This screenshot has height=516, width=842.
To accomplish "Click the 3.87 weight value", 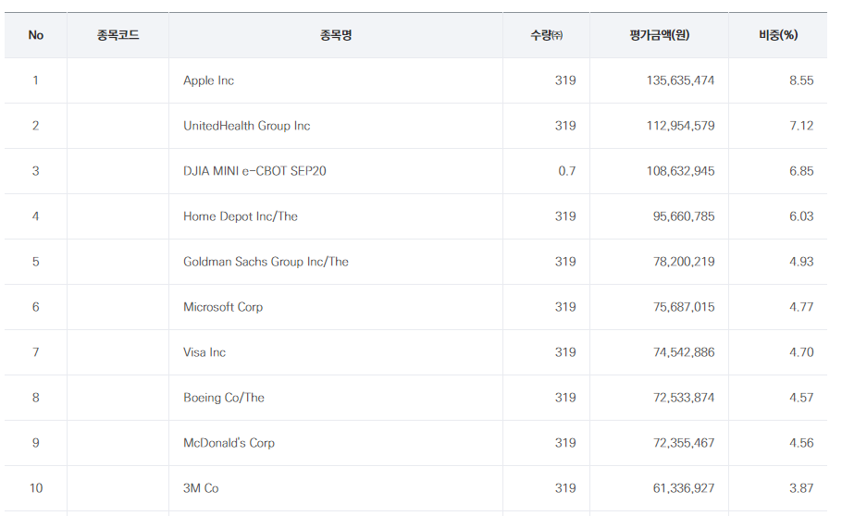I will click(801, 488).
